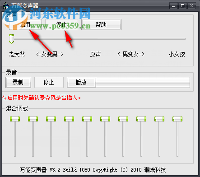Play the recording with the 播放 button
Viewport: 200px width, 177px height.
[x=81, y=82]
